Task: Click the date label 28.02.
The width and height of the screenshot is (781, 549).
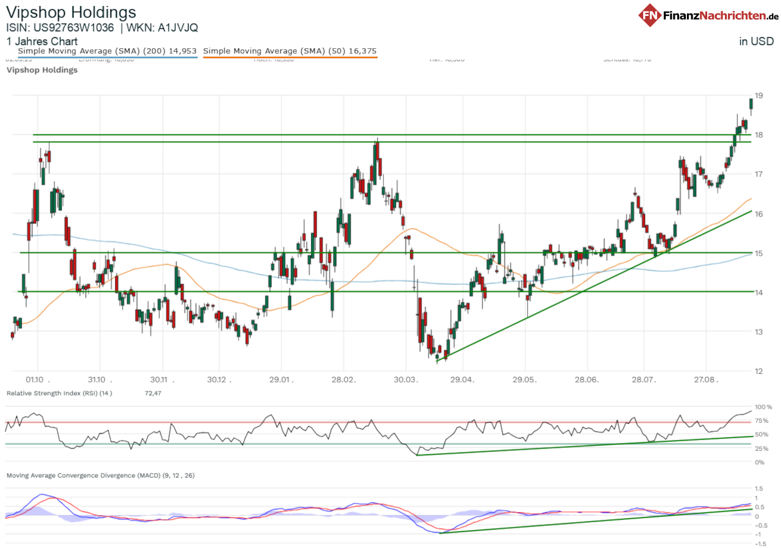Action: click(x=344, y=379)
